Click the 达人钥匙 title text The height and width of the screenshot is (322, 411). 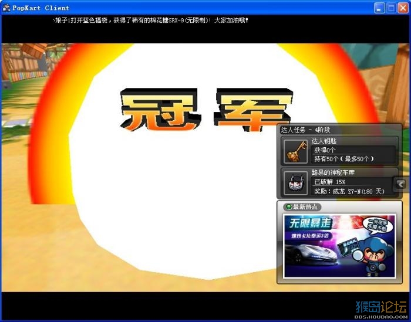324,141
